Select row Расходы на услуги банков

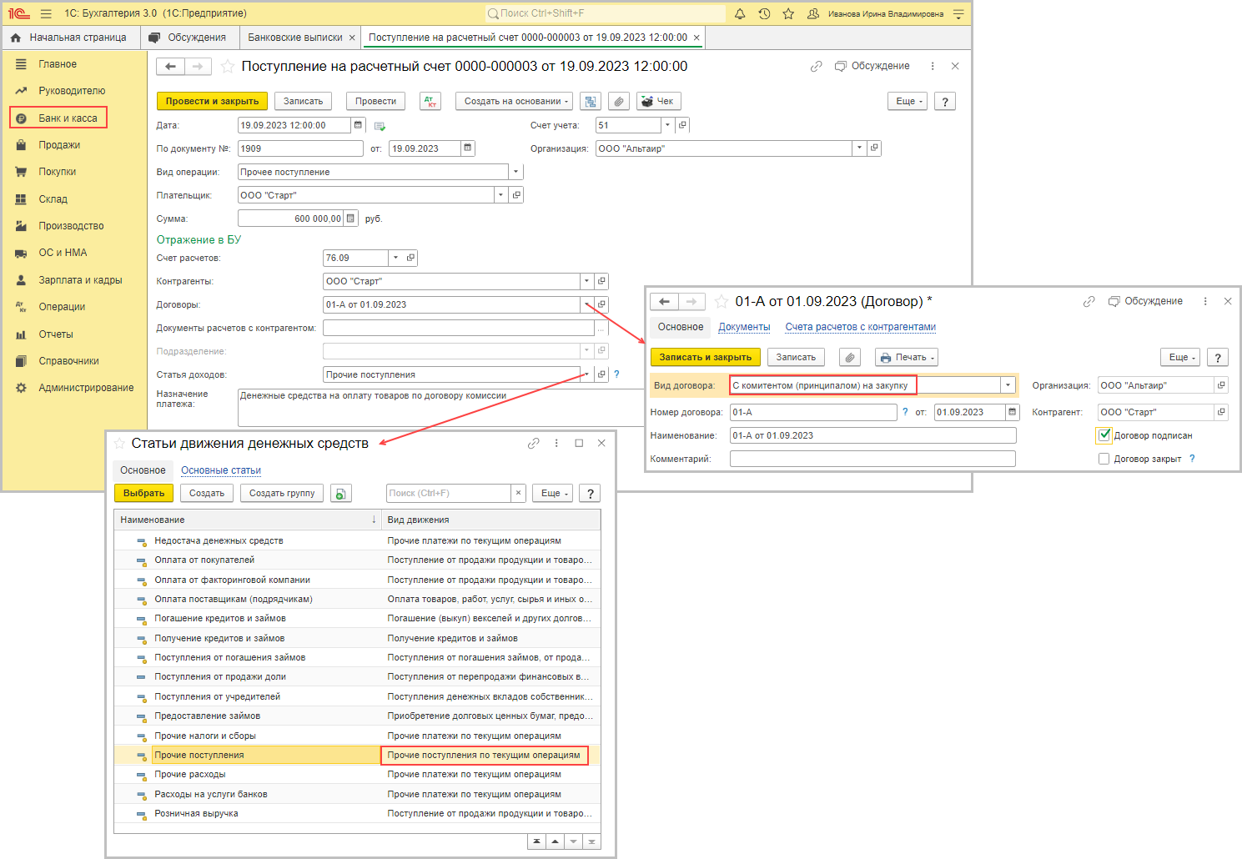coord(357,794)
